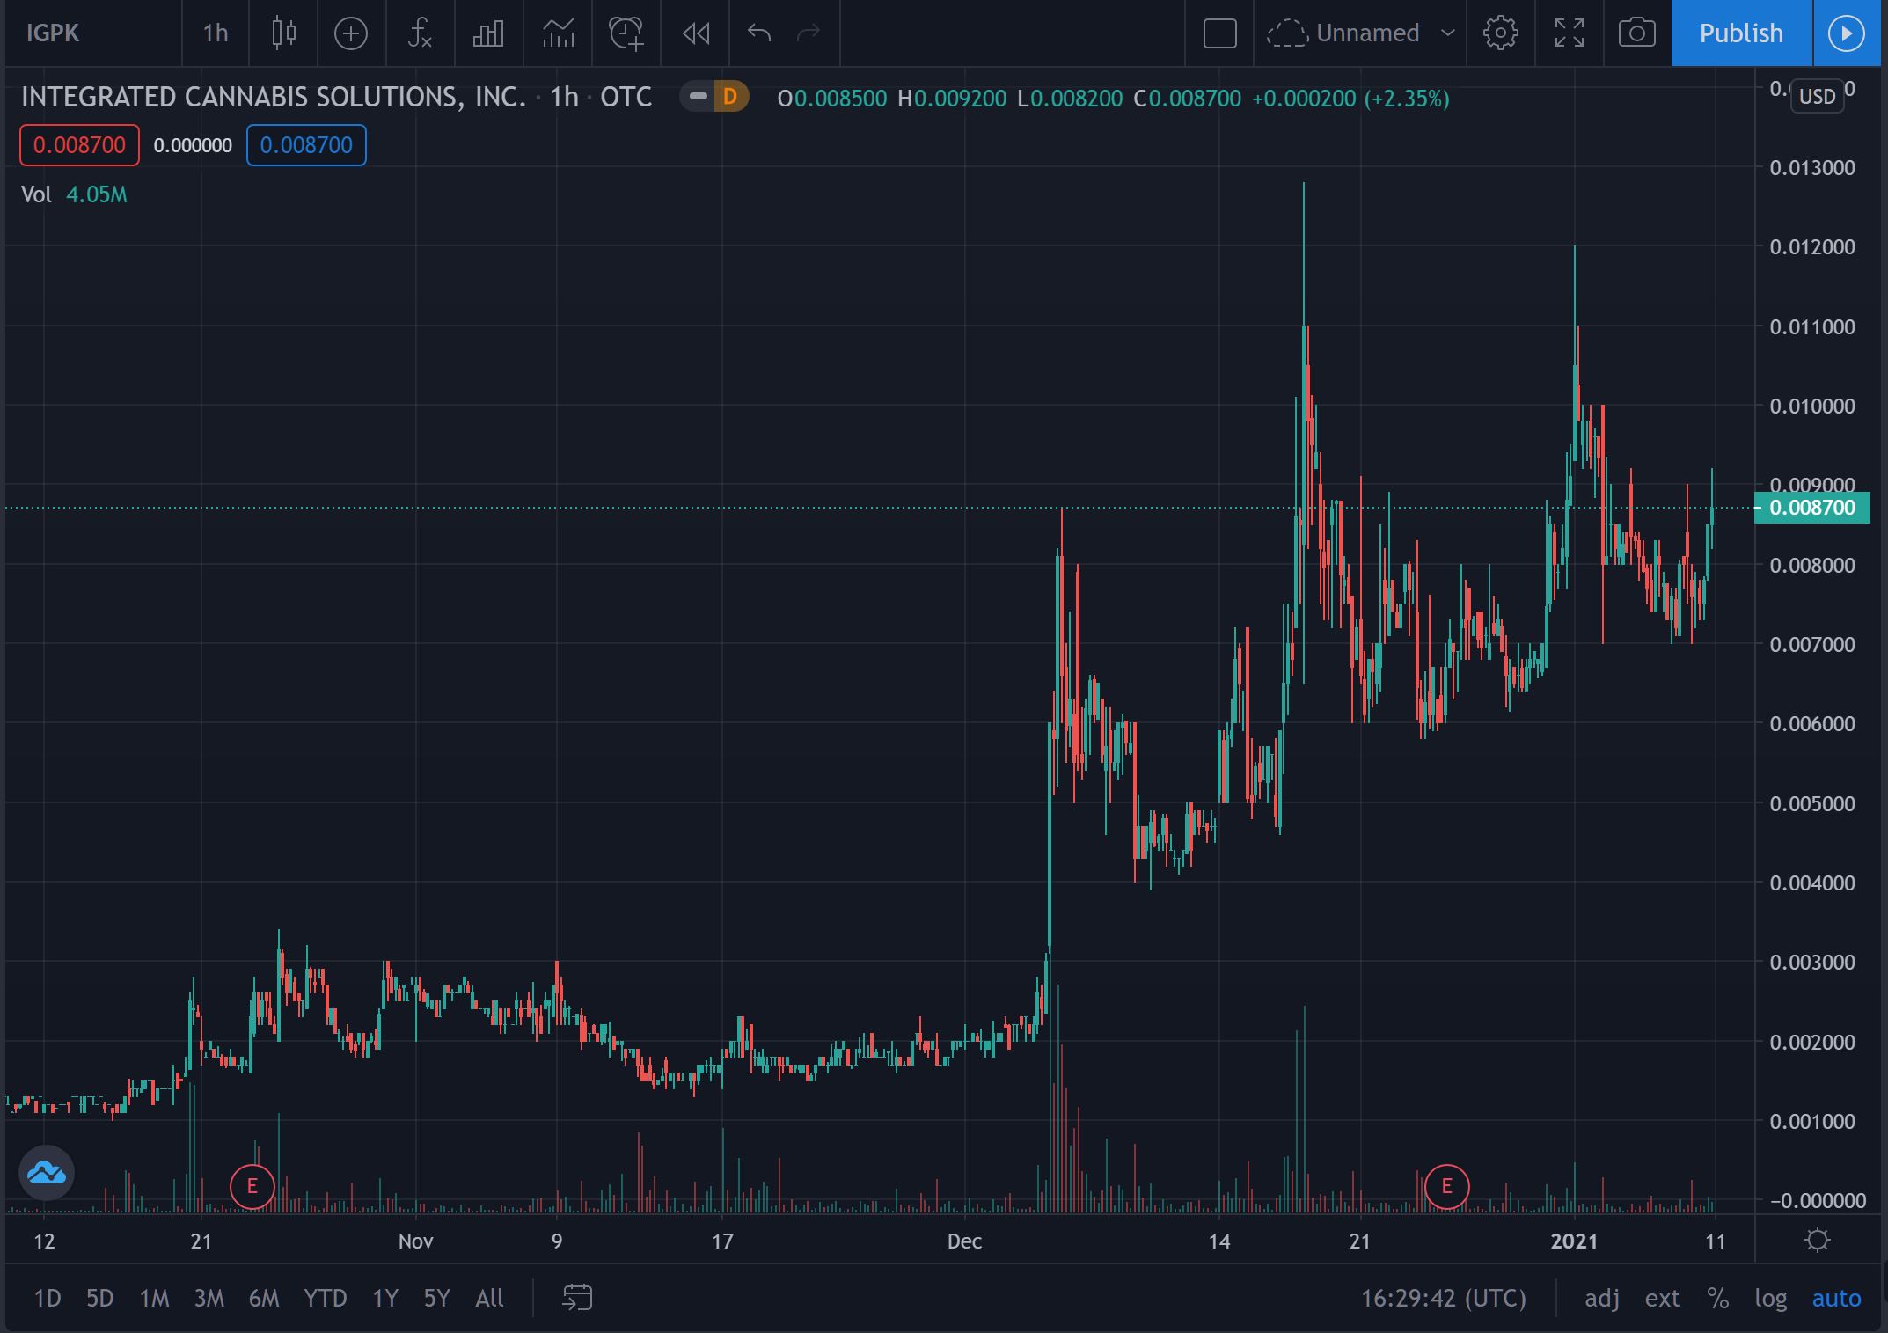The width and height of the screenshot is (1888, 1333).
Task: Click the 16:29:42 (UTC) timezone clock
Action: 1443,1299
